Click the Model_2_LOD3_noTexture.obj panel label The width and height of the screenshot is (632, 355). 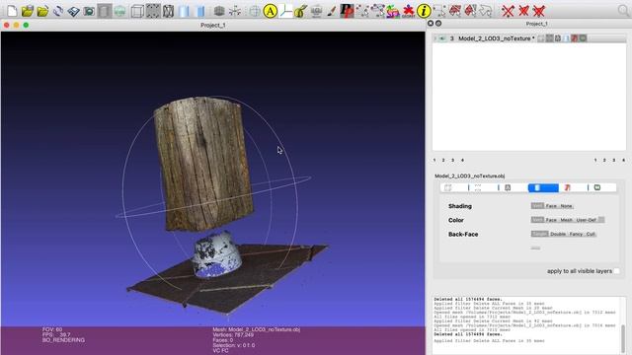(x=470, y=176)
